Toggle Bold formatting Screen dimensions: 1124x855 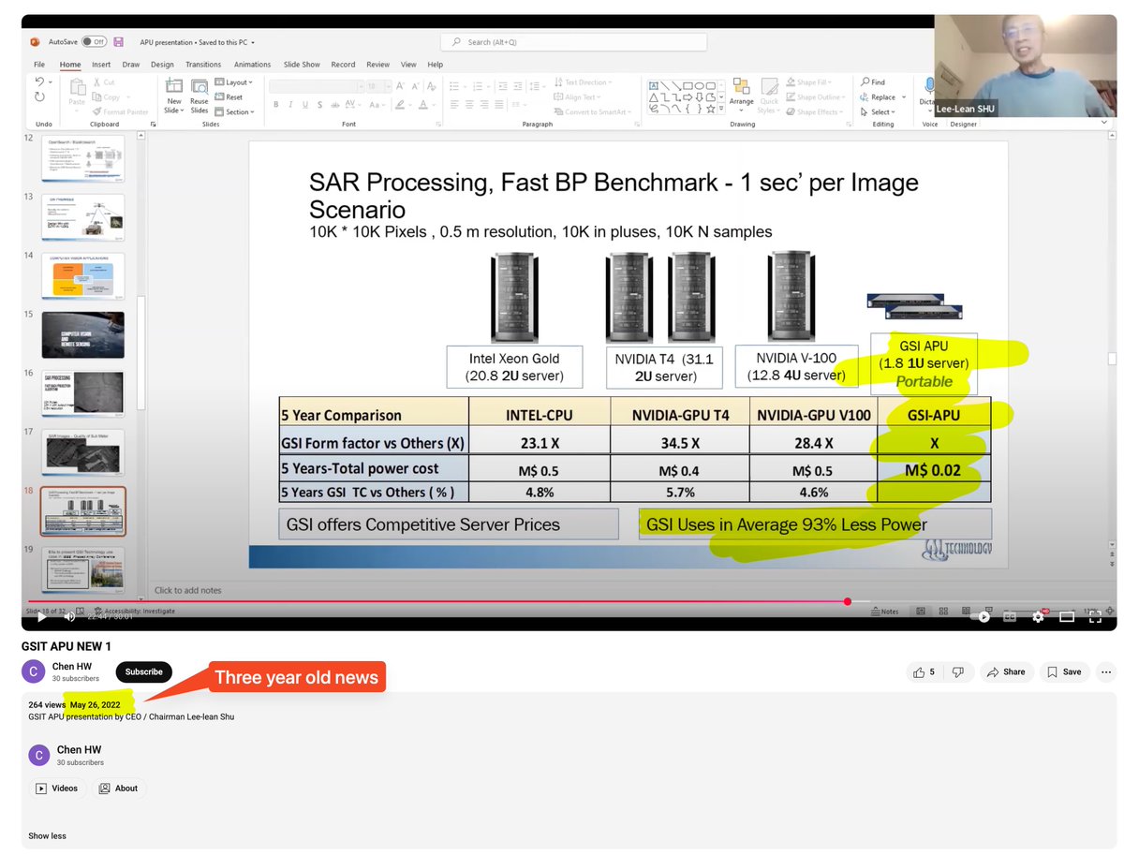(x=276, y=105)
